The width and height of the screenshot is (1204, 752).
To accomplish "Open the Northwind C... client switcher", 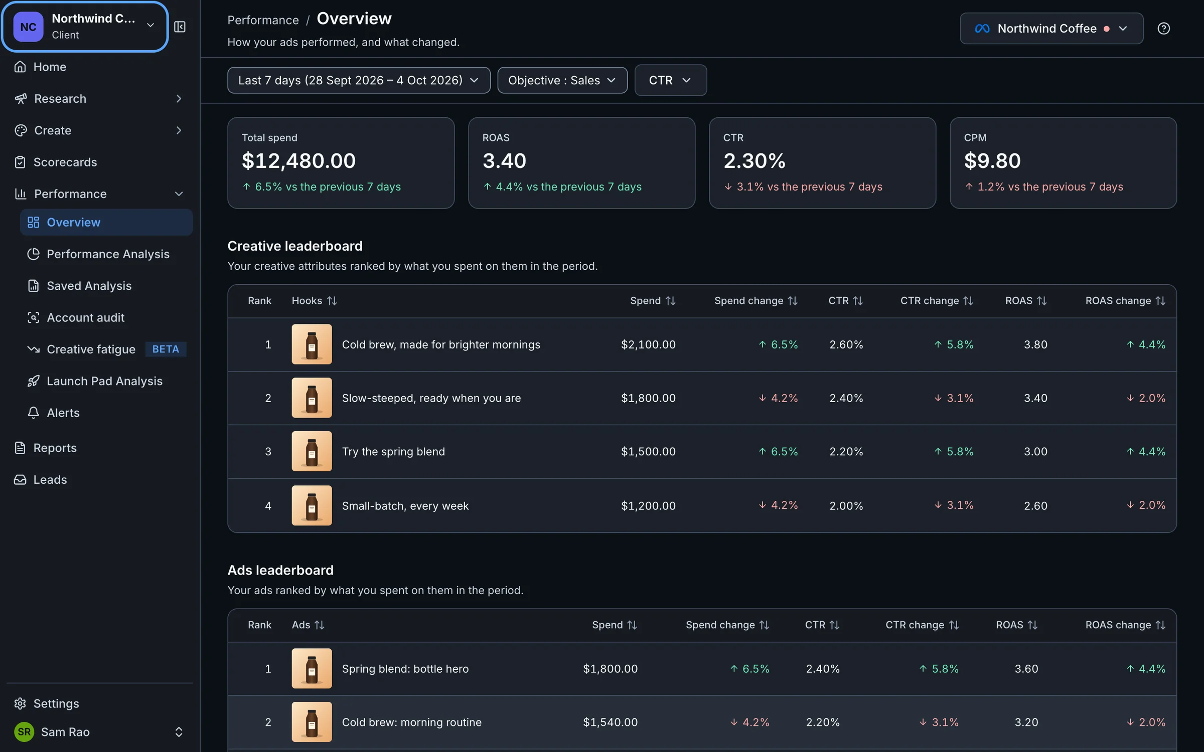I will 85,27.
